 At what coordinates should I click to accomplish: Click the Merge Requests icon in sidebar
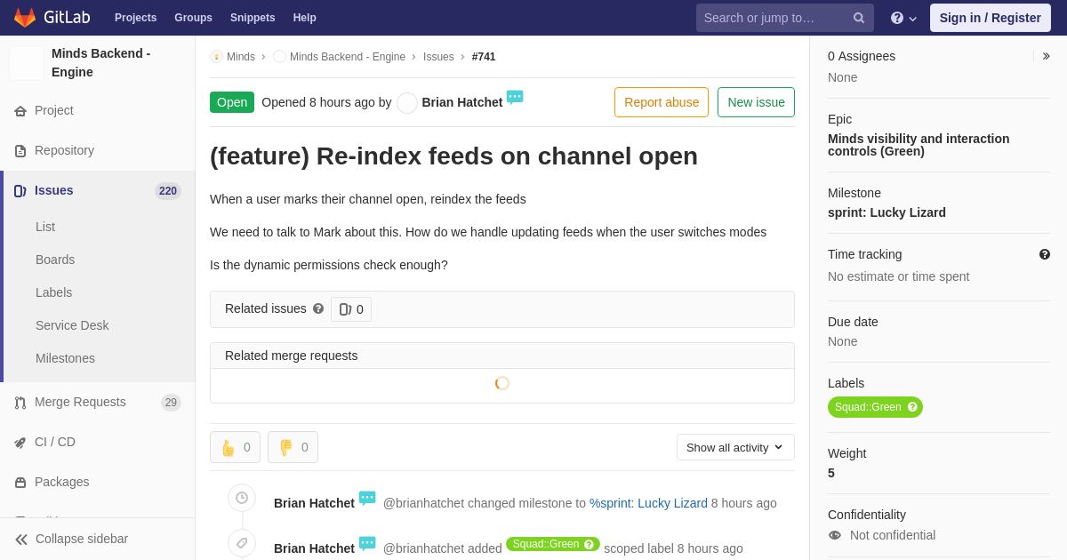pyautogui.click(x=20, y=403)
